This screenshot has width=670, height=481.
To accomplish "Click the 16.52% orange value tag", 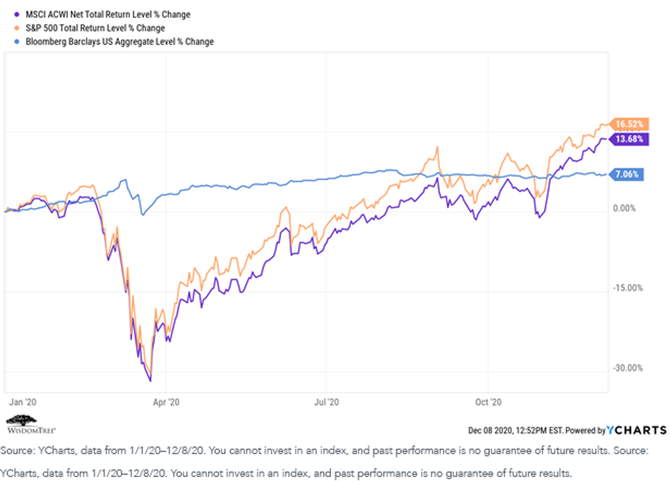I will point(630,123).
